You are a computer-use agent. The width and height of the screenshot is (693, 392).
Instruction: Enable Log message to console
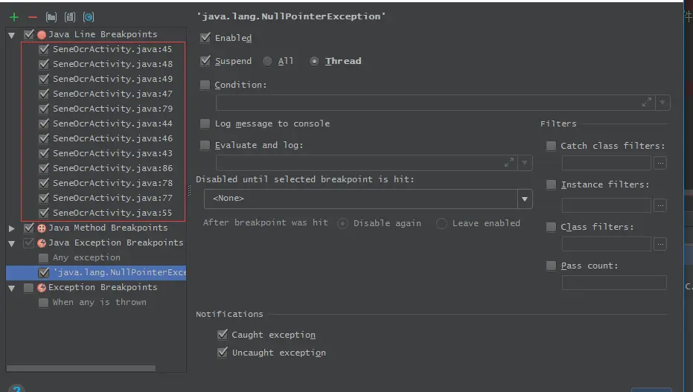click(x=205, y=123)
